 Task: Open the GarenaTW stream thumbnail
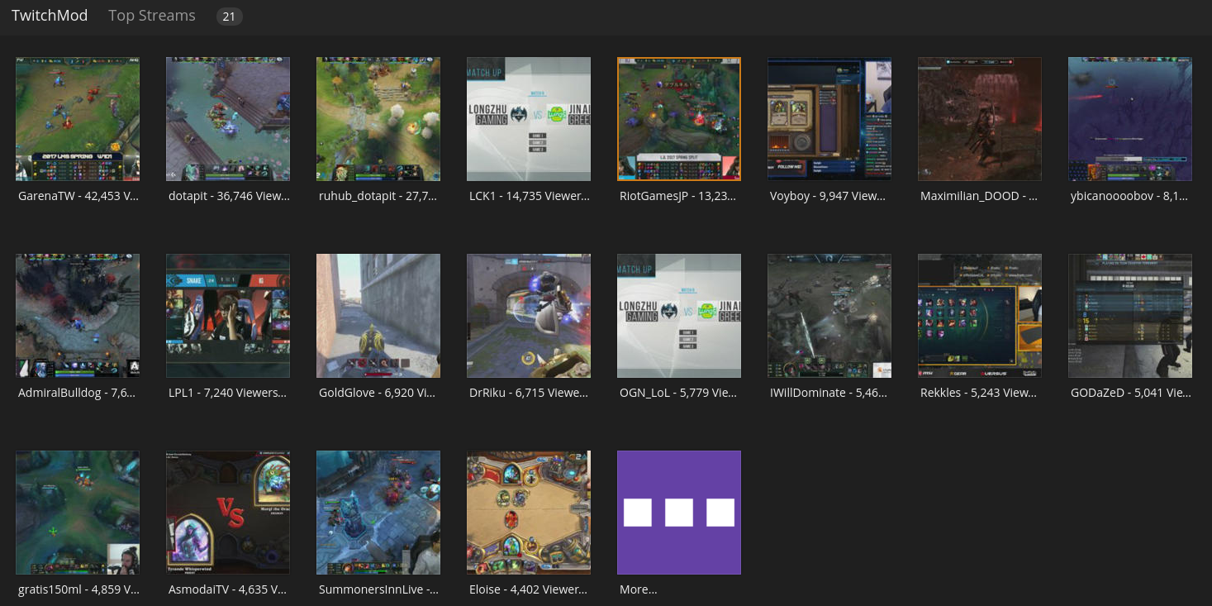pos(78,119)
